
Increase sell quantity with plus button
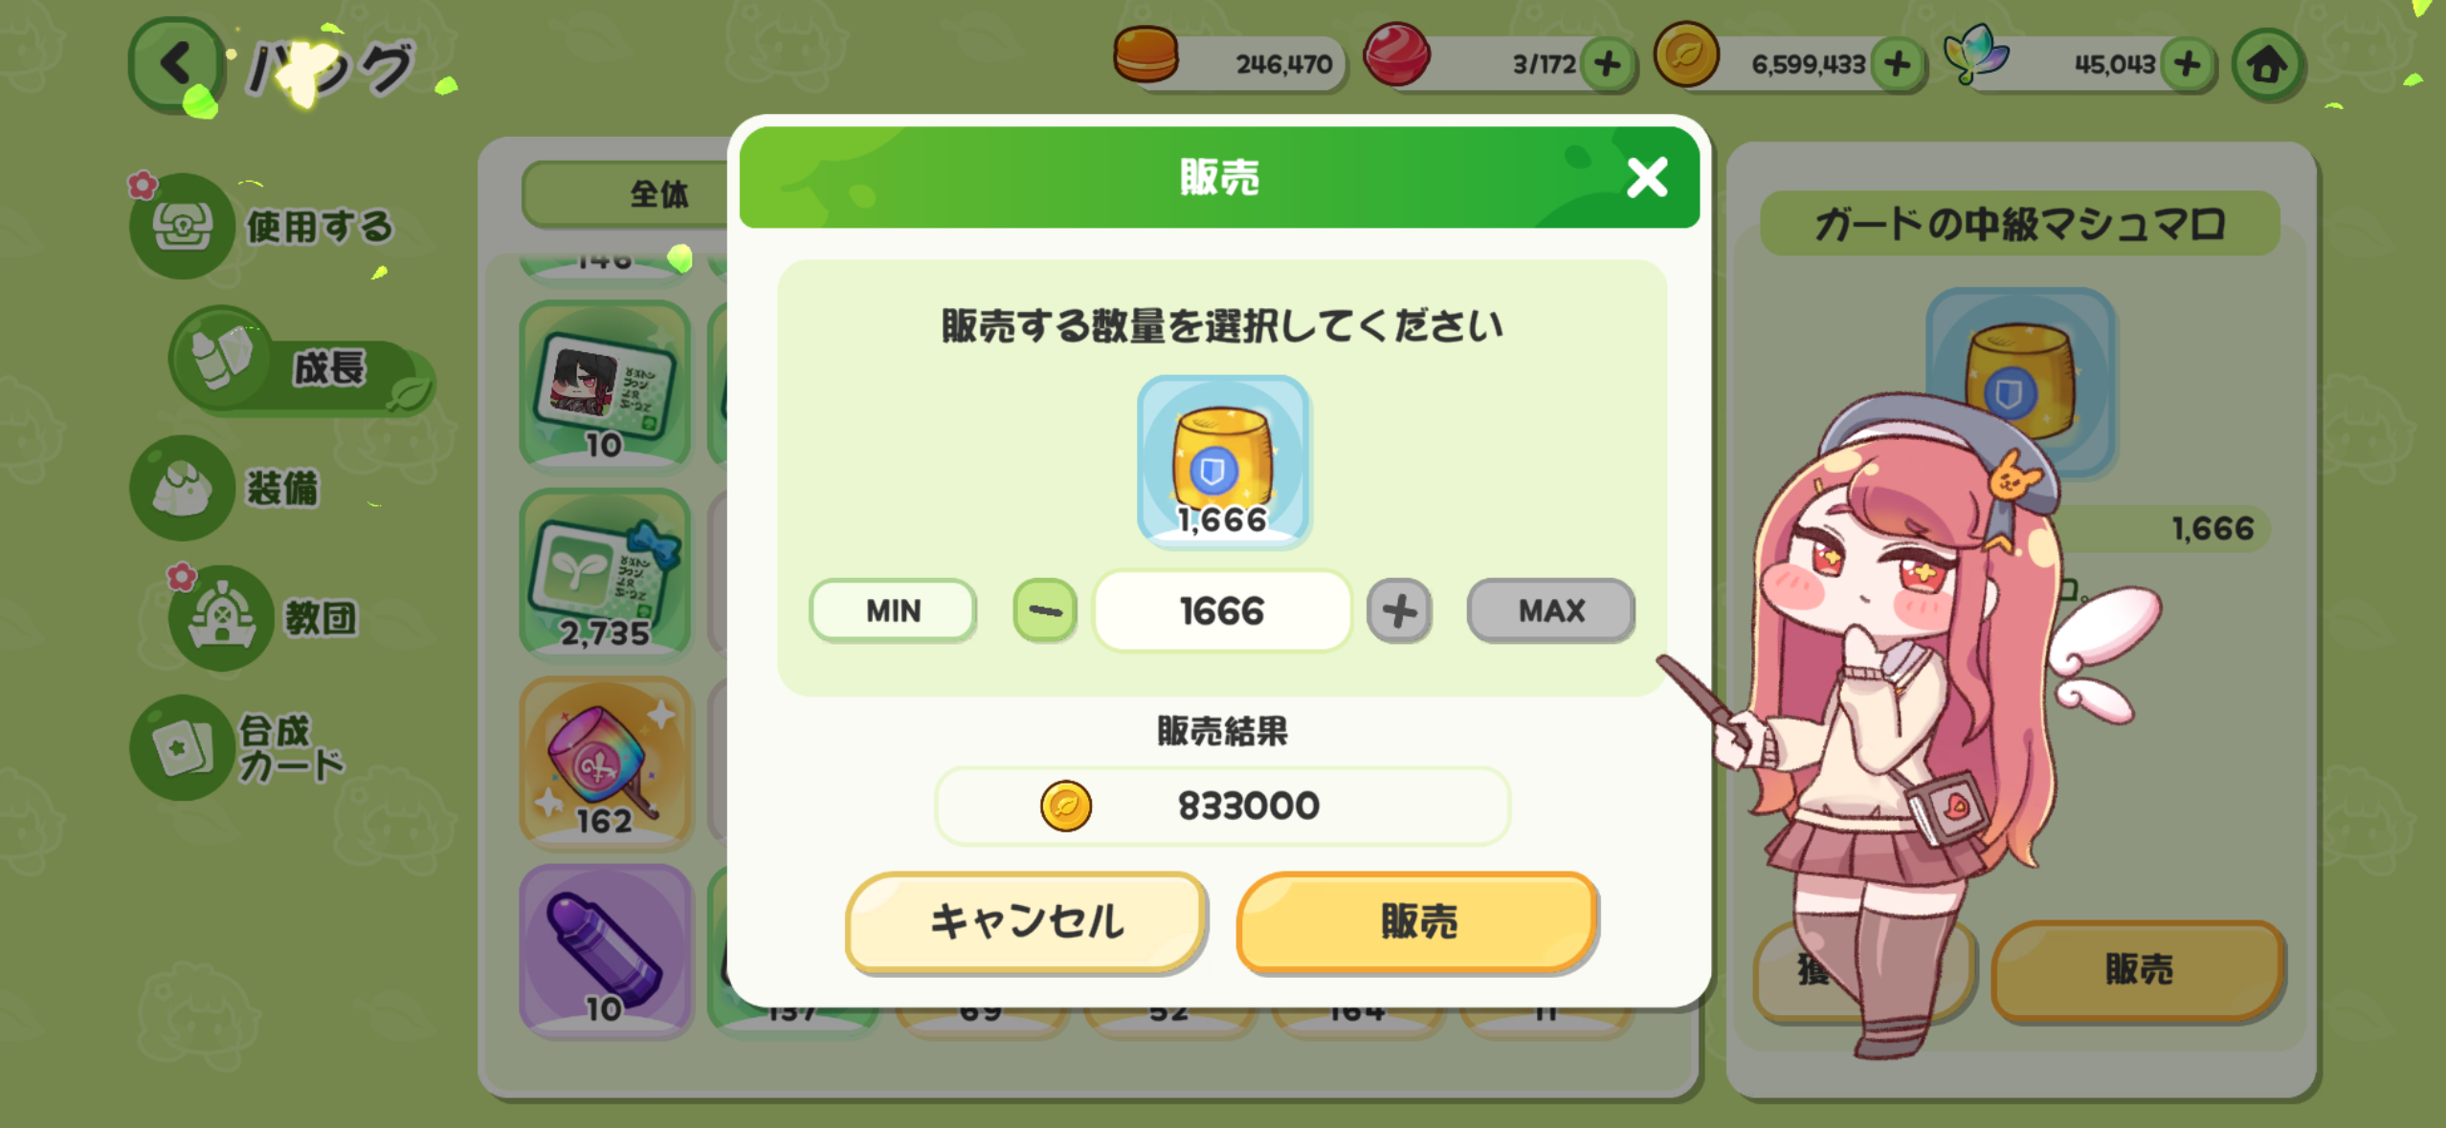tap(1399, 610)
